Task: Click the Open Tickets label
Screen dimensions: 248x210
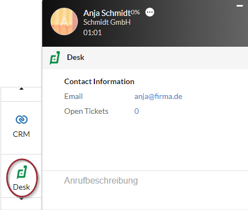Action: click(86, 111)
